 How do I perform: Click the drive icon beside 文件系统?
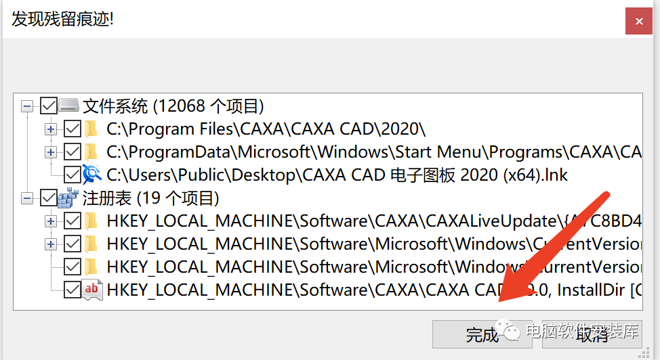pos(68,106)
